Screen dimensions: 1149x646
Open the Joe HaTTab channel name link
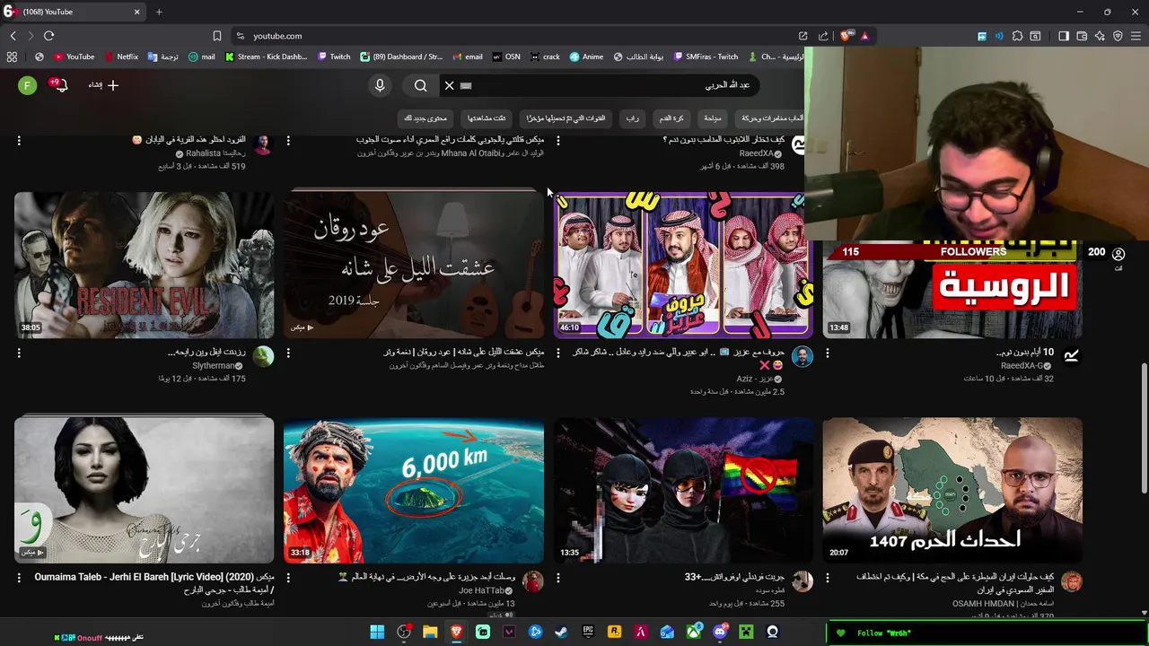pos(482,591)
